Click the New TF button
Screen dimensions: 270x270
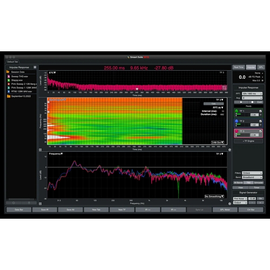click(122, 210)
